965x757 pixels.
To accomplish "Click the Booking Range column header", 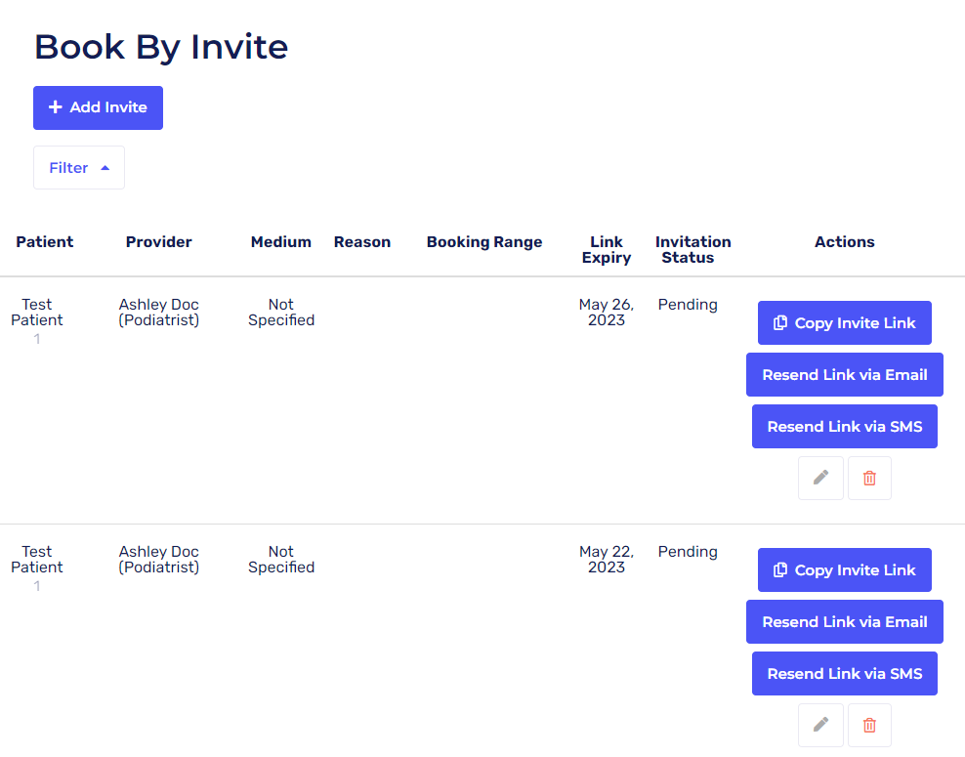I will pos(484,242).
